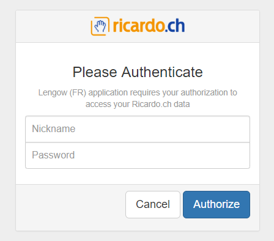
Task: Click the hand icon in the ricardo logo
Action: [x=100, y=26]
